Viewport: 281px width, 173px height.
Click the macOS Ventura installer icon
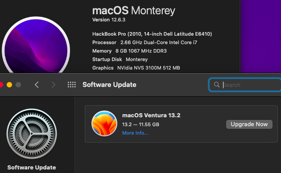pos(104,124)
